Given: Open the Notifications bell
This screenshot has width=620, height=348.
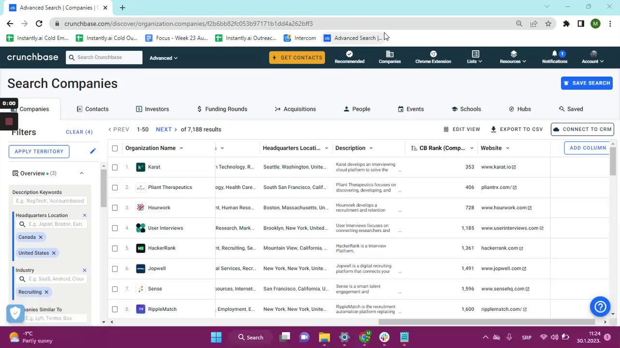Looking at the screenshot, I should [554, 57].
